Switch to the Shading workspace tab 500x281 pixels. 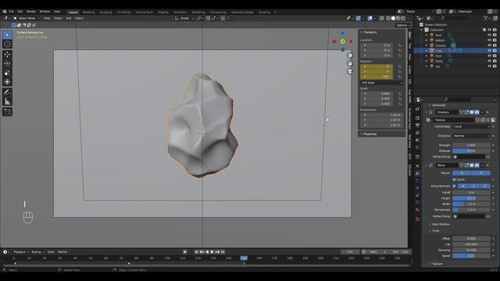(x=163, y=12)
